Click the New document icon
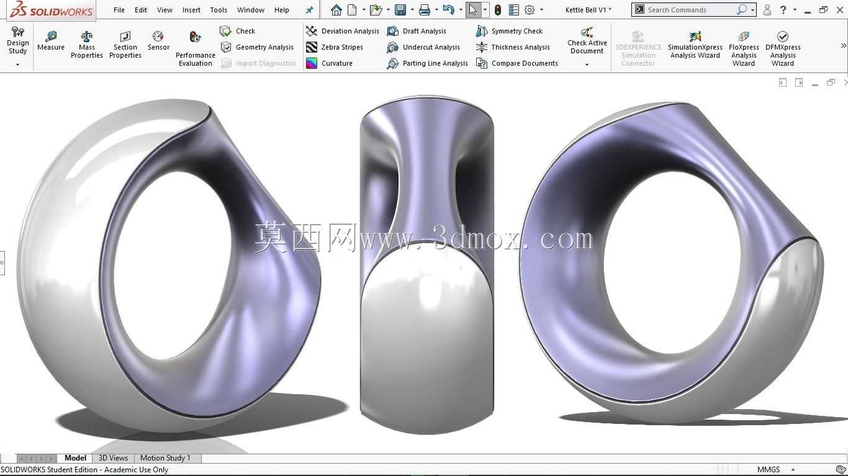 click(352, 10)
